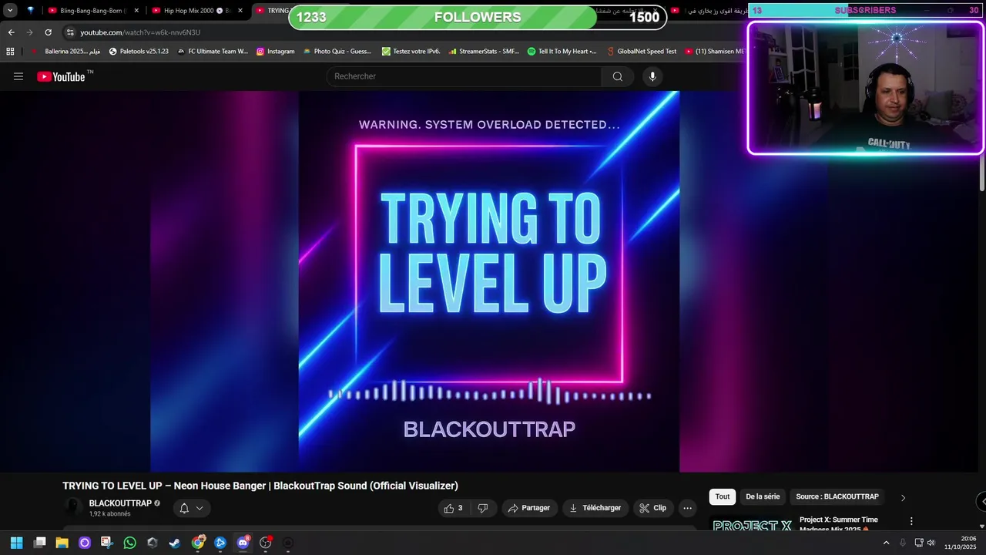The width and height of the screenshot is (986, 555).
Task: Go to YouTube home via the logo
Action: click(x=62, y=76)
